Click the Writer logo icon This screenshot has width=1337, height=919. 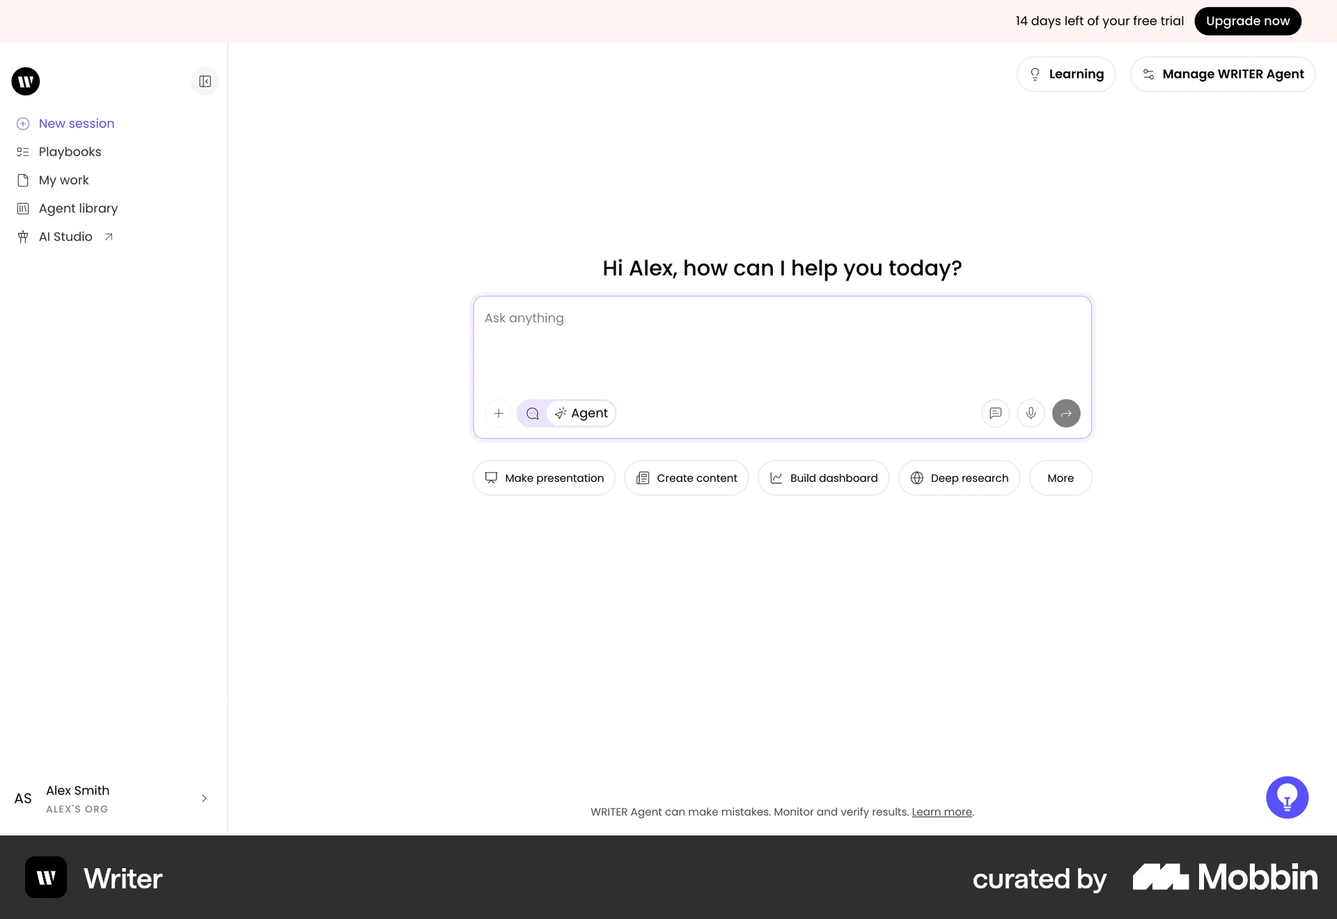(x=26, y=81)
